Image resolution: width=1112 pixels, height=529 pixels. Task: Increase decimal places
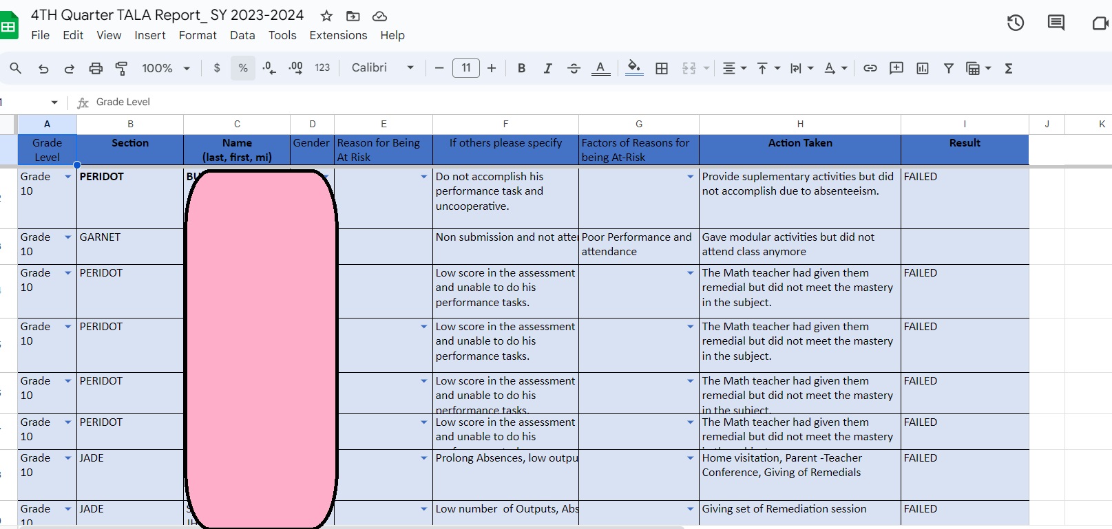pos(295,68)
